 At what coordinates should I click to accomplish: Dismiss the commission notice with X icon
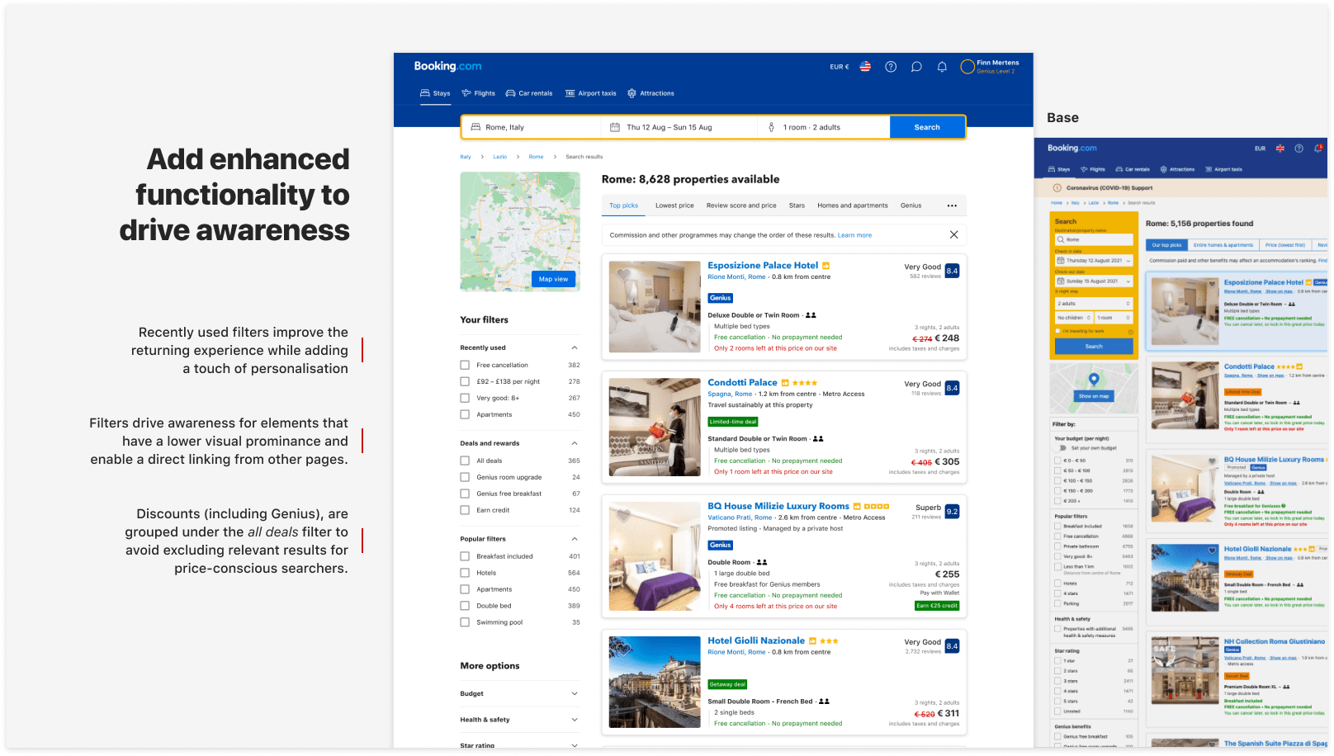coord(953,235)
